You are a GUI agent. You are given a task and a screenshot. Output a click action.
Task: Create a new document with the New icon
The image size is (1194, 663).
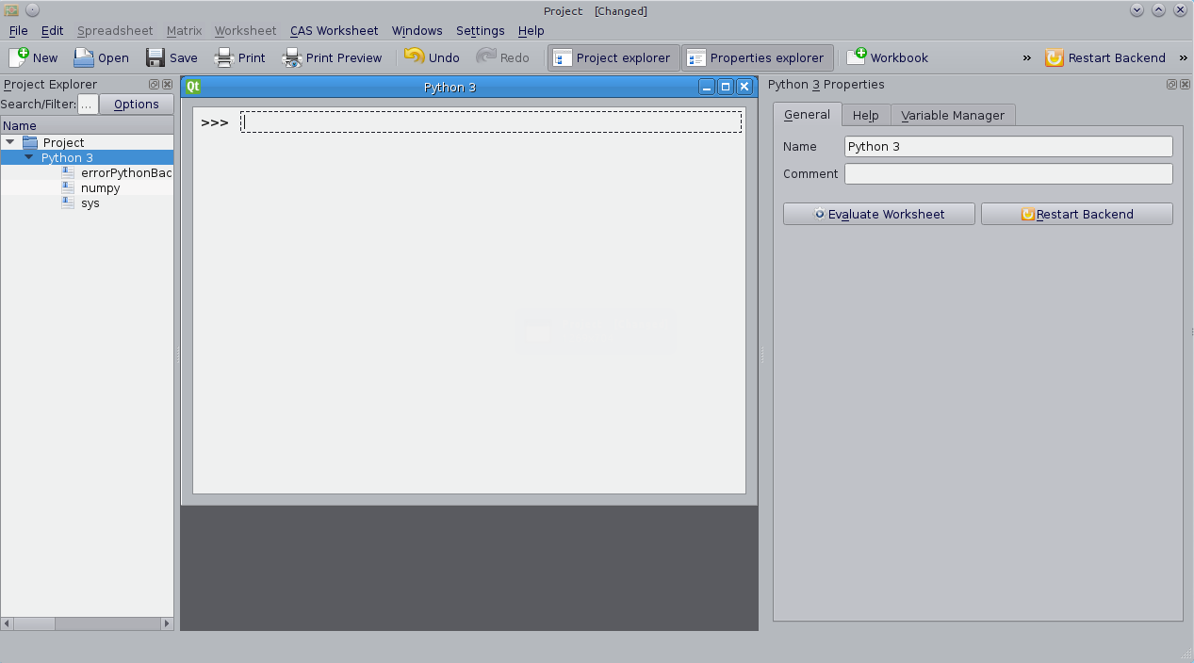click(21, 57)
